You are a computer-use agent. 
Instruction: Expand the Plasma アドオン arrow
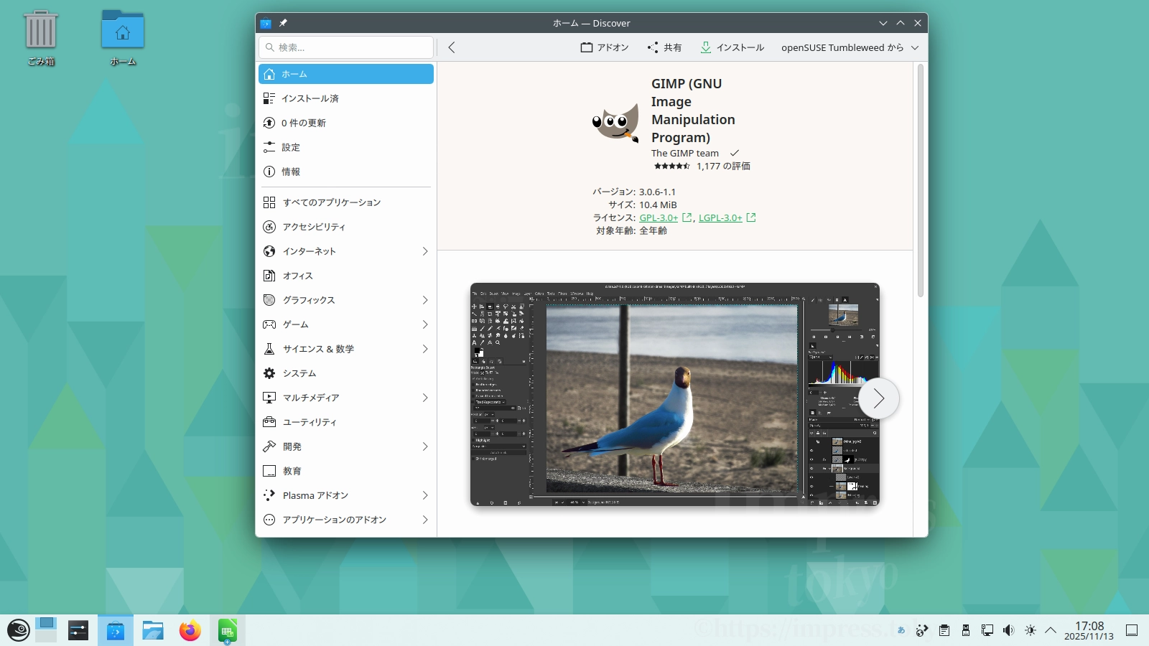(425, 495)
